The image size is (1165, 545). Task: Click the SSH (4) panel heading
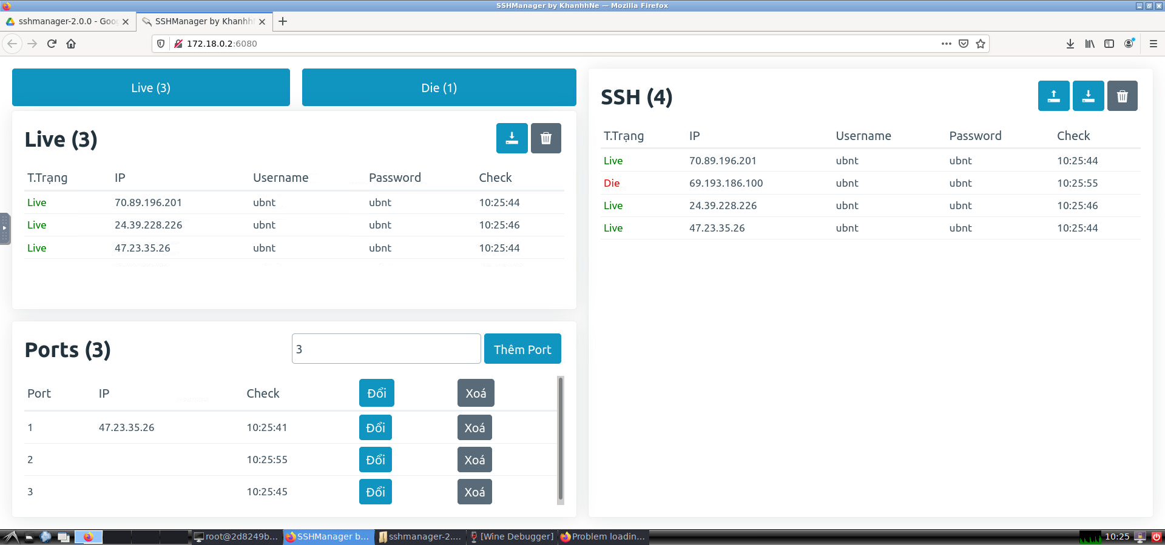637,97
